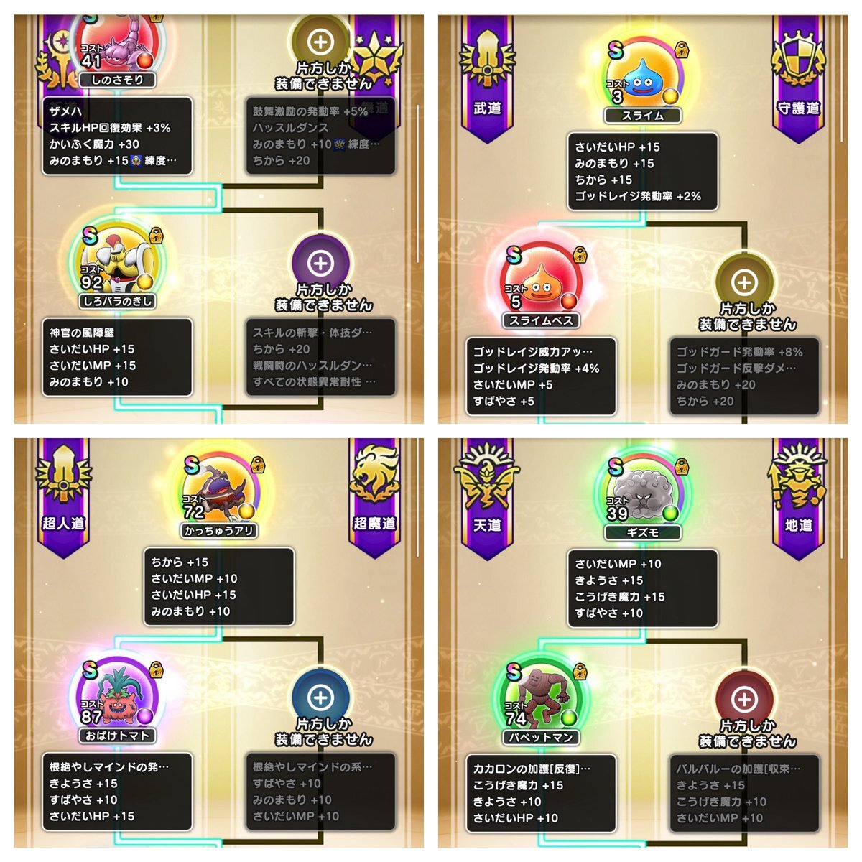Toggle the lock on ギズモ medal
Screen dimensions: 862x862
[x=683, y=467]
